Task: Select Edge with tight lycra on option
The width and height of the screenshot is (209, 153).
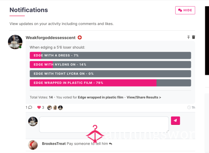Action: 110,74
